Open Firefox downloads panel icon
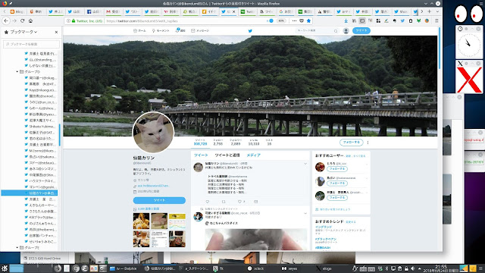Image resolution: width=485 pixels, height=273 pixels. (x=346, y=20)
